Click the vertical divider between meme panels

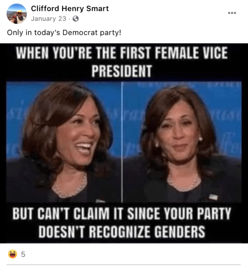point(122,142)
